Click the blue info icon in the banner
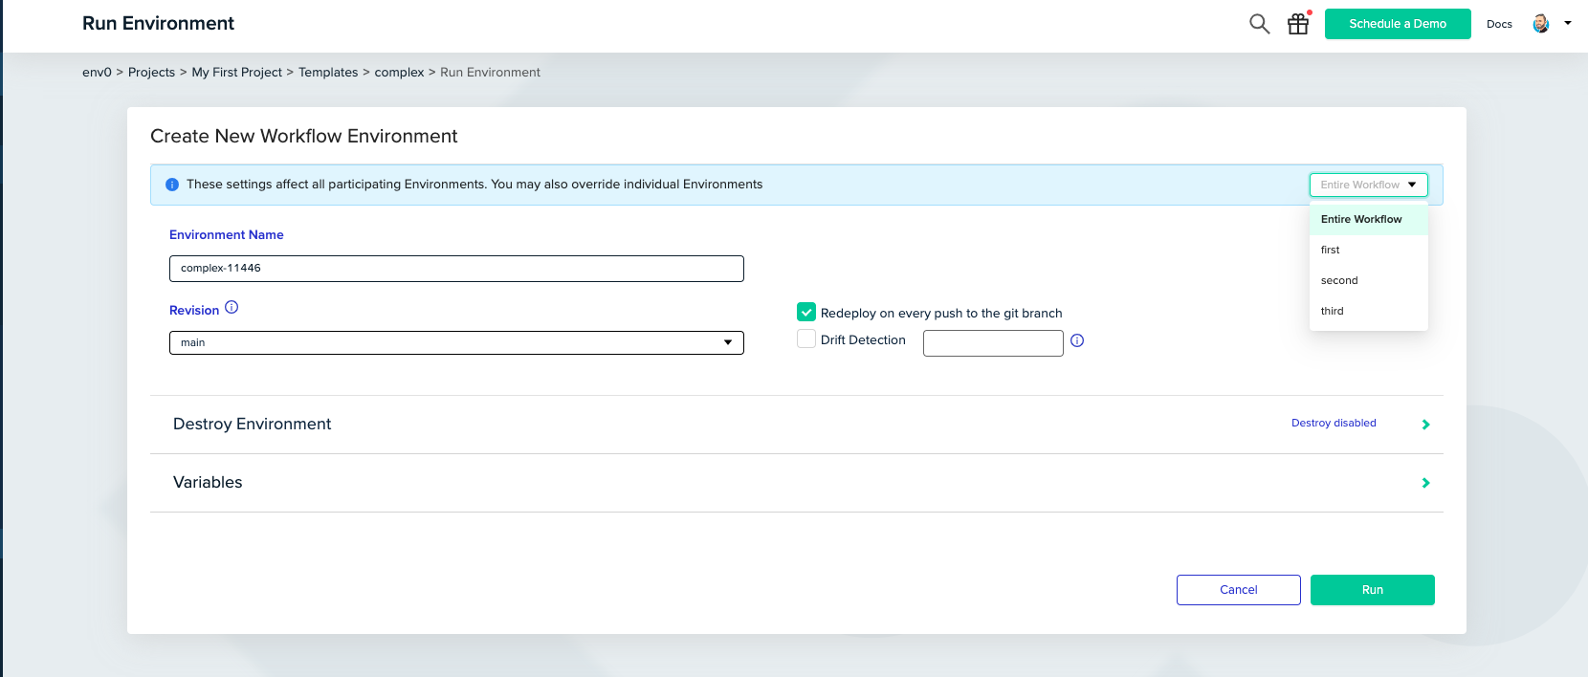 [172, 185]
